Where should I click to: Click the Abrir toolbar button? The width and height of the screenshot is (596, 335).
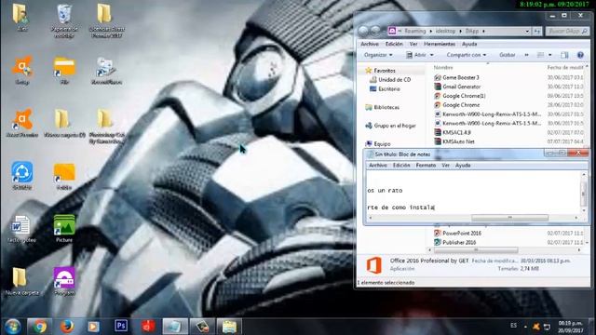(416, 55)
